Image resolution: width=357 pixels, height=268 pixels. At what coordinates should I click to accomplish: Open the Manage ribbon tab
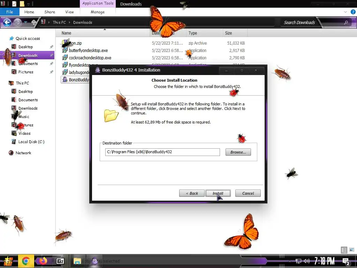pos(98,12)
